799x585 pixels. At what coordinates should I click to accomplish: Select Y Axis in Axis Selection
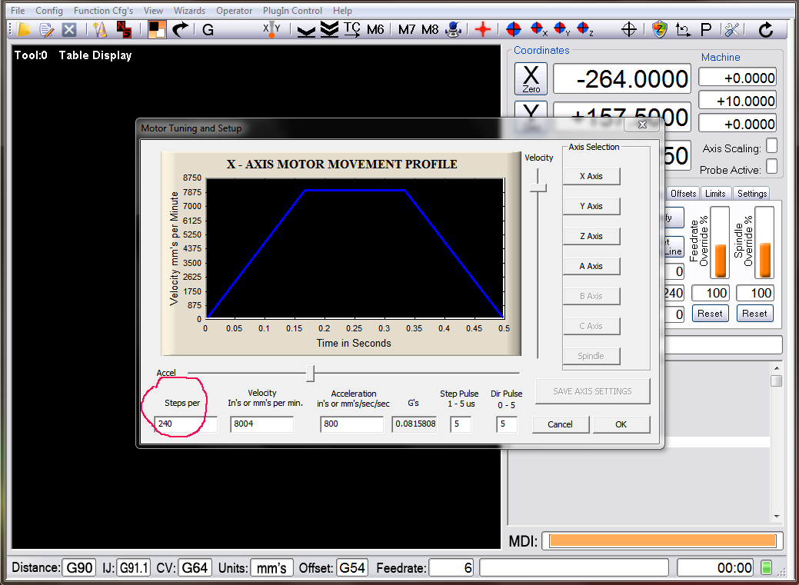tap(591, 206)
